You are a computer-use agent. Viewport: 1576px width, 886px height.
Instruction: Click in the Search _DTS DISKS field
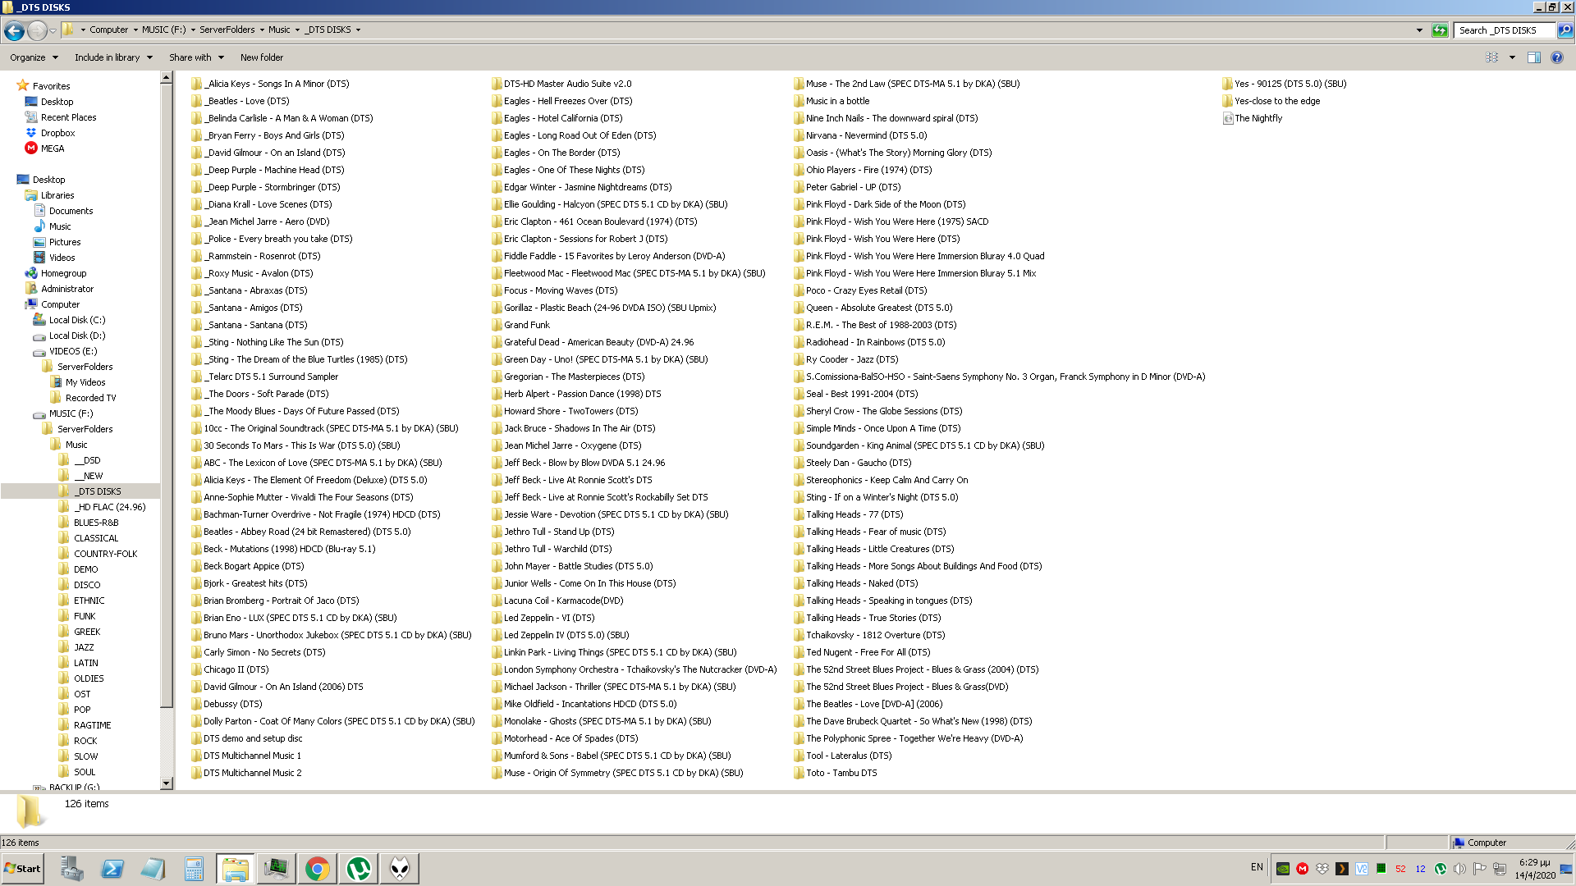1505,30
